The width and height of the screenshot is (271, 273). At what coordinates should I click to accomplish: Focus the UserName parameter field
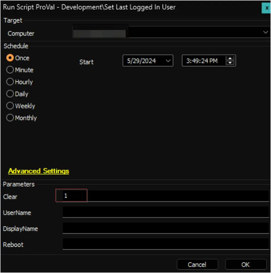pos(166,212)
